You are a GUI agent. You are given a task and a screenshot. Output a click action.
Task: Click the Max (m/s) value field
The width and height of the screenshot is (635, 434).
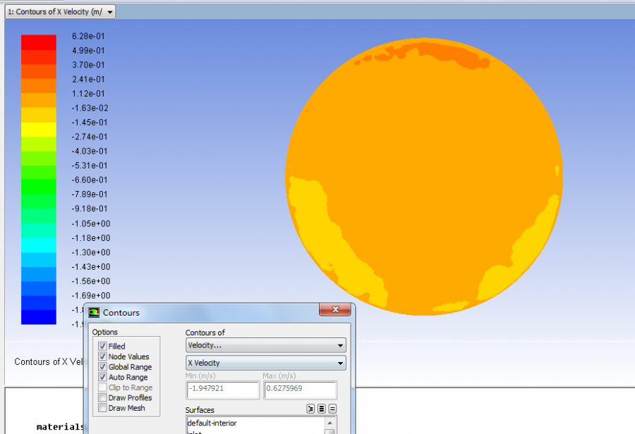[300, 390]
